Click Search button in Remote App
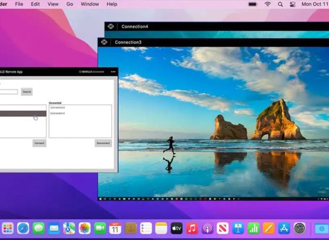This screenshot has width=329, height=240. pos(27,92)
